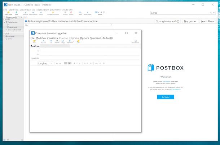
Task: Click the Barra laterale sidebar icon
Action: coord(135,41)
